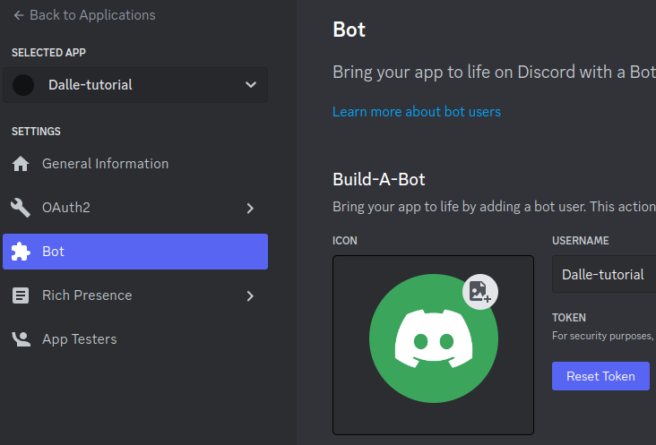Click the Rich Presence document icon

pyautogui.click(x=21, y=295)
